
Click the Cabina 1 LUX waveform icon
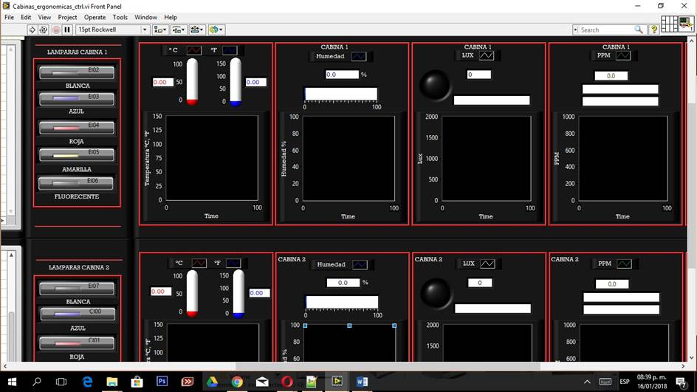coord(487,55)
